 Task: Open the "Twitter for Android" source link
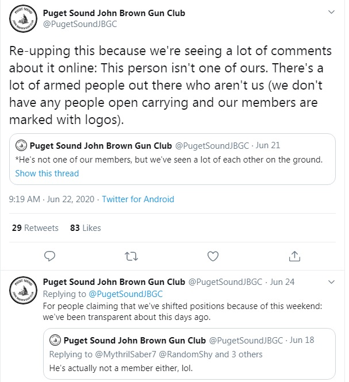coord(138,199)
